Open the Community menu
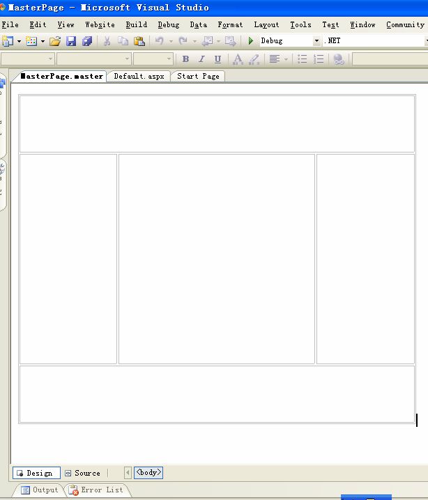Screen dimensions: 428x500 pos(405,24)
